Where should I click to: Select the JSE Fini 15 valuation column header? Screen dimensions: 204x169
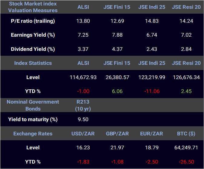pyautogui.click(x=117, y=7)
